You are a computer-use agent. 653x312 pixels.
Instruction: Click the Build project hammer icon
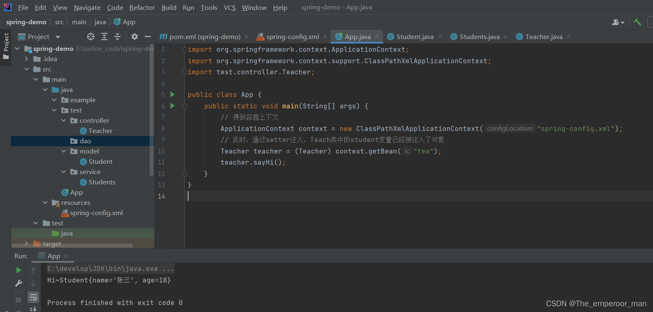637,22
